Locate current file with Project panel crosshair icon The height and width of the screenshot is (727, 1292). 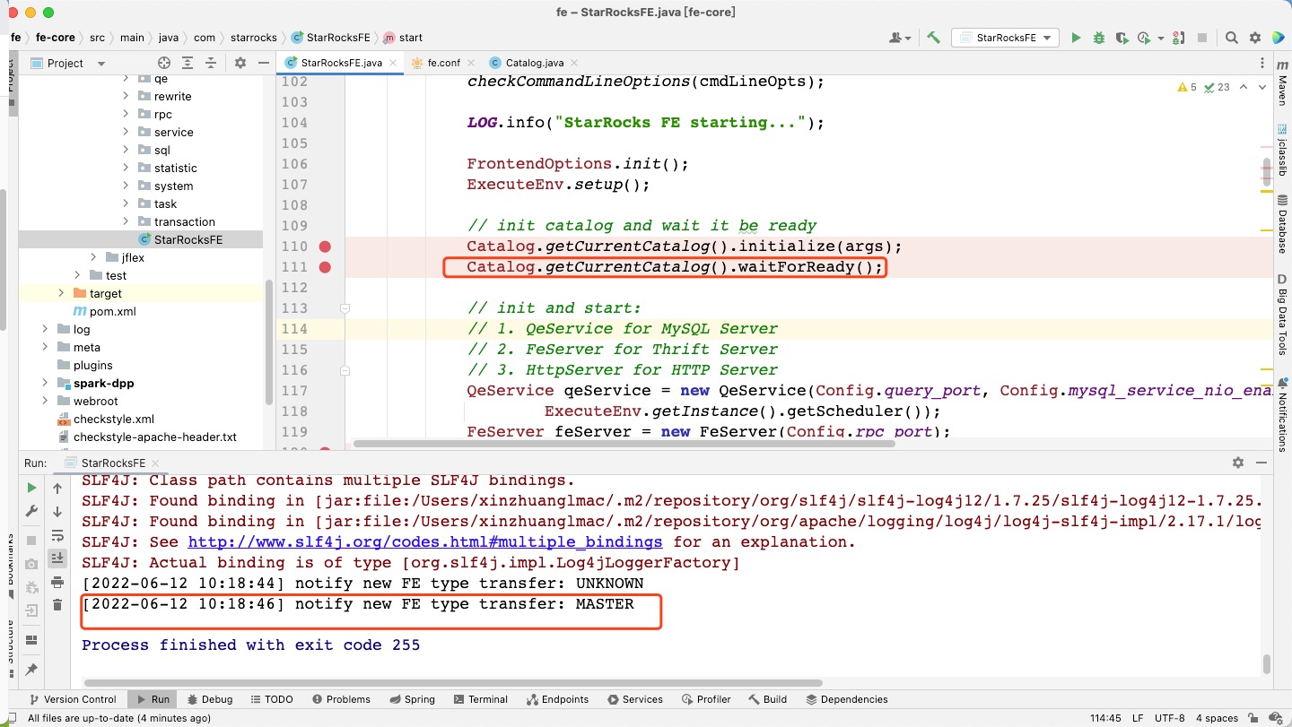tap(164, 63)
